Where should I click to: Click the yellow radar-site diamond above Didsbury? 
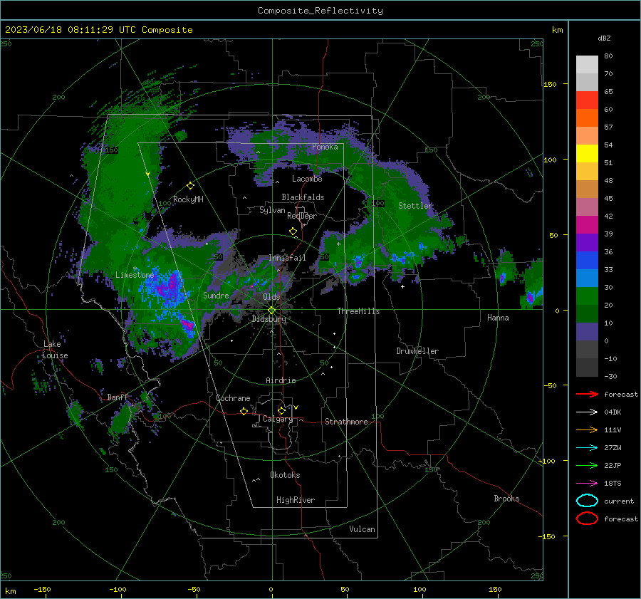[x=271, y=311]
